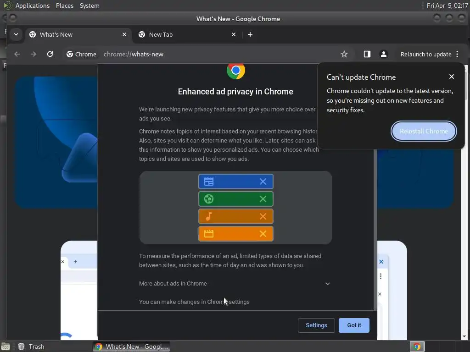Switch to the What's New tab

78,34
